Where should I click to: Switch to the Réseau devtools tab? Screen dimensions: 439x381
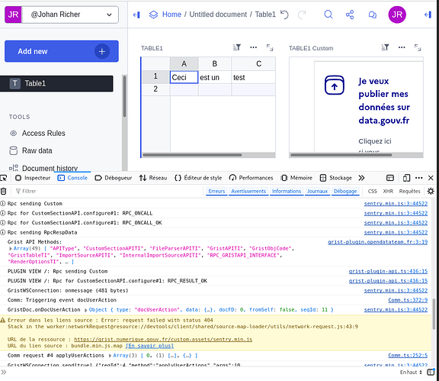(x=153, y=178)
